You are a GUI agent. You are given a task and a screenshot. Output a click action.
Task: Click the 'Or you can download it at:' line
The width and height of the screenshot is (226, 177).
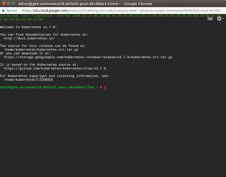click(x=25, y=53)
